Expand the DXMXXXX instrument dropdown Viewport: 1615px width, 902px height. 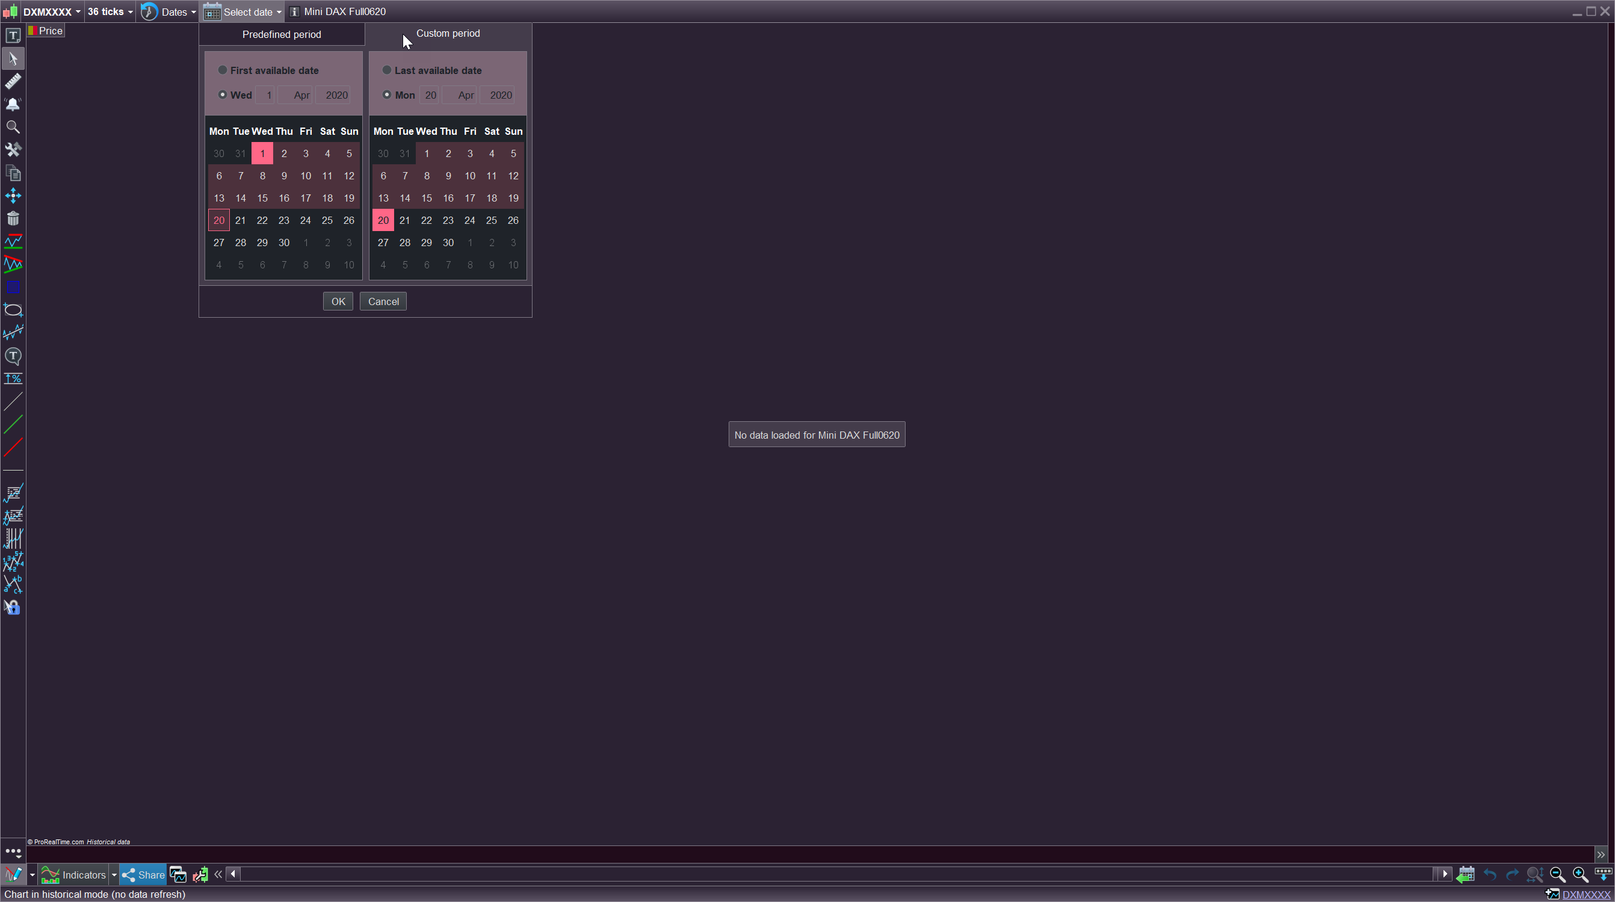coord(52,12)
